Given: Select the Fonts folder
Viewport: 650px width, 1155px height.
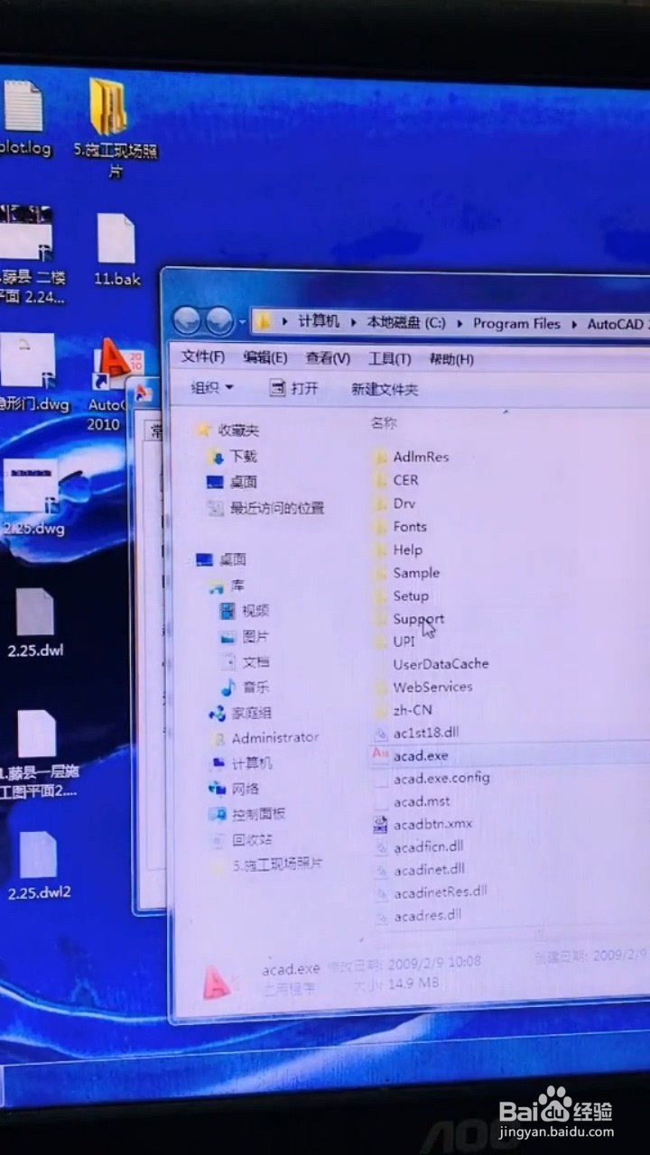Looking at the screenshot, I should pos(400,526).
